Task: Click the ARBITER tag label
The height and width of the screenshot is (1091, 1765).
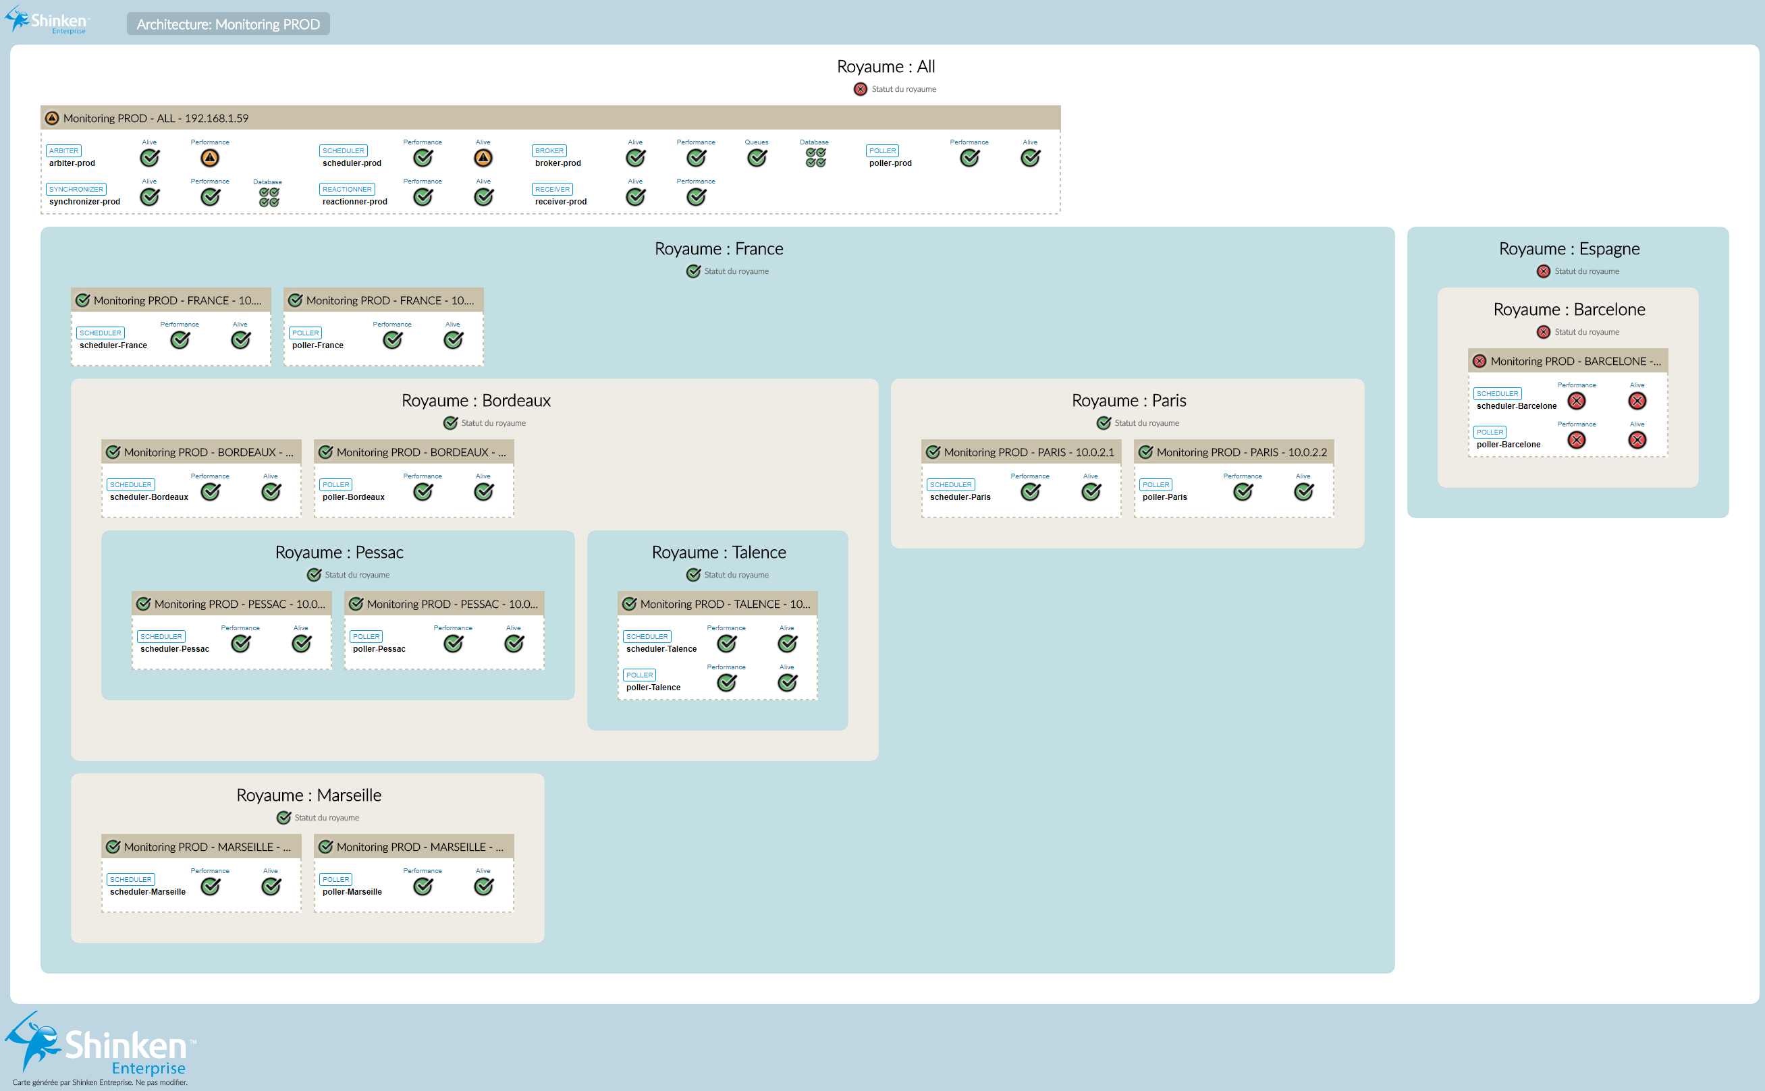Action: tap(64, 151)
